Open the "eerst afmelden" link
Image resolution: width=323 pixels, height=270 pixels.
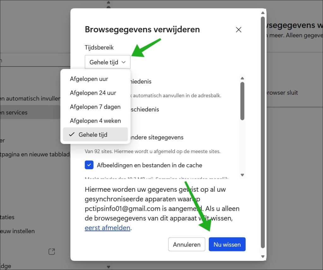(x=108, y=228)
